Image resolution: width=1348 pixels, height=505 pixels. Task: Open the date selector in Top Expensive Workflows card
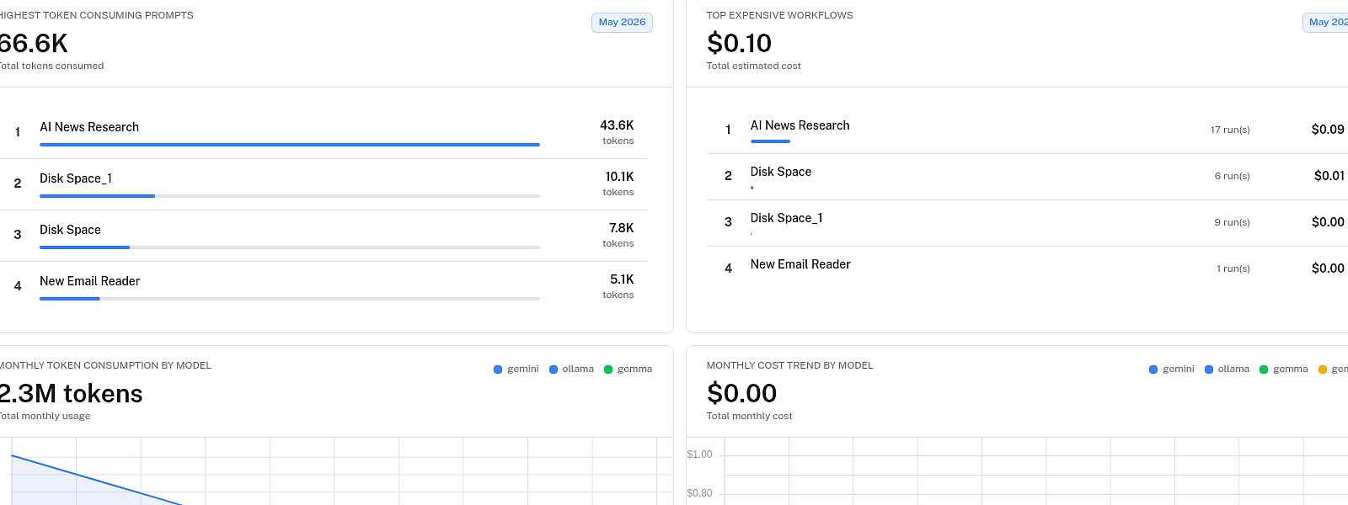(1325, 23)
